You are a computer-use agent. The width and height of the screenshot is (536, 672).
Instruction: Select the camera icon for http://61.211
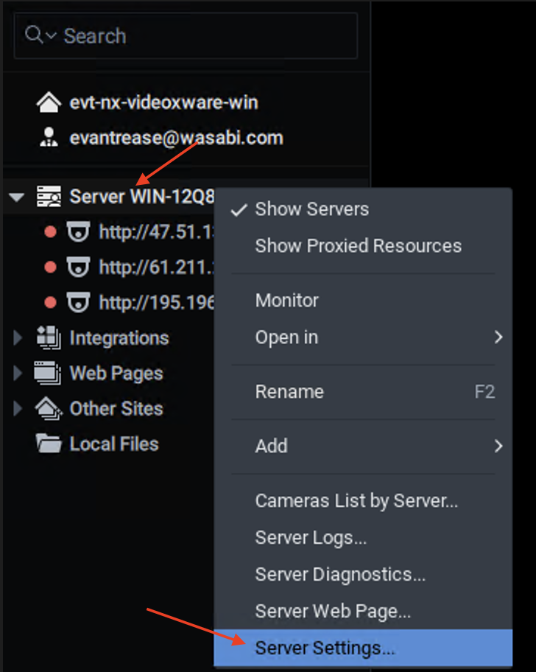(78, 267)
